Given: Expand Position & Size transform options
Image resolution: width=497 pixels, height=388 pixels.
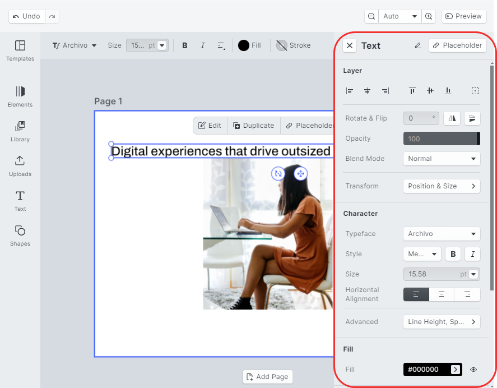Looking at the screenshot, I should pos(442,186).
